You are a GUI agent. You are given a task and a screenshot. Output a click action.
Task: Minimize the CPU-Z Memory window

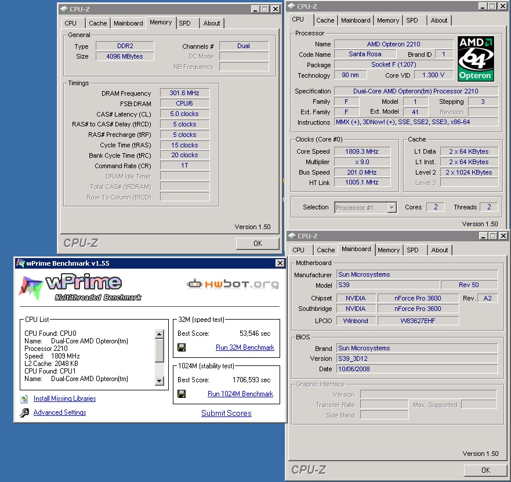(255, 9)
